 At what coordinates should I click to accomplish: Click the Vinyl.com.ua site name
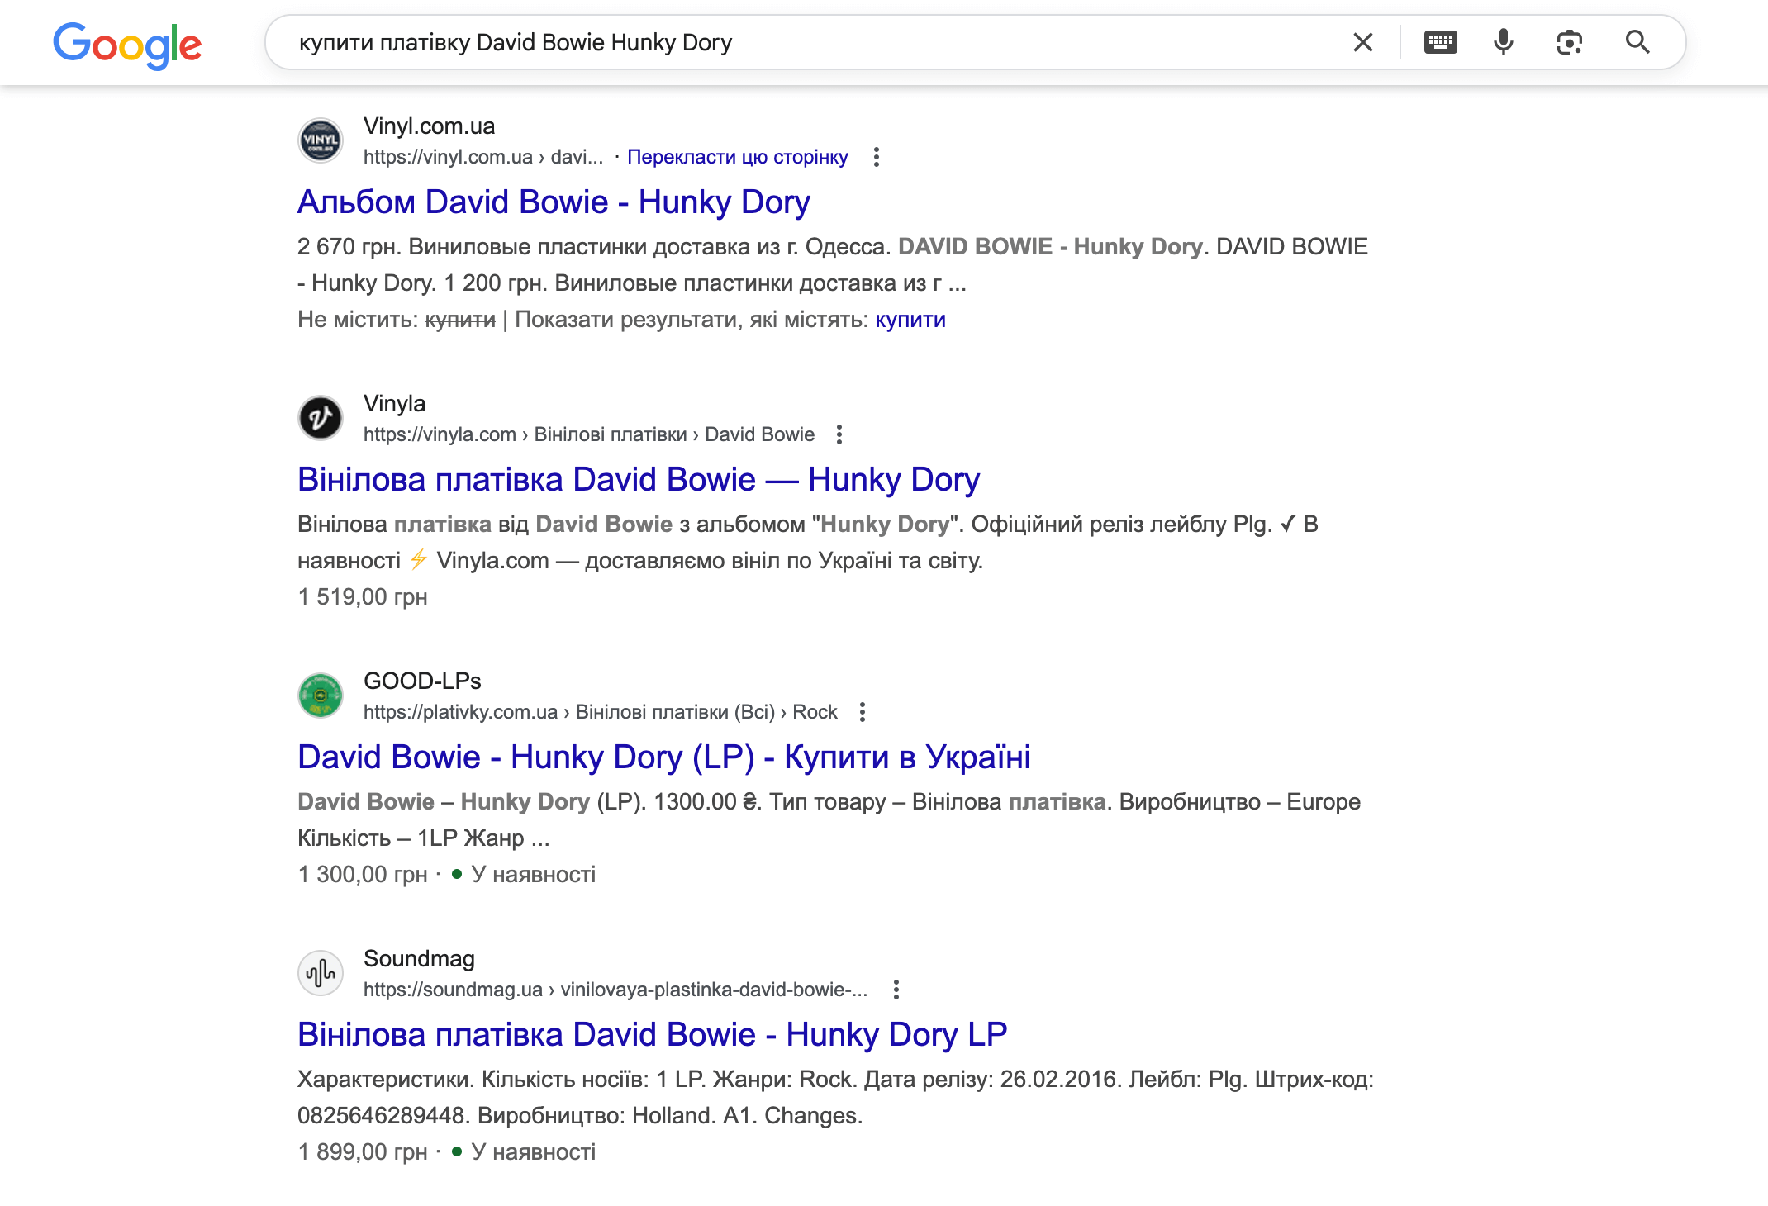(x=430, y=126)
